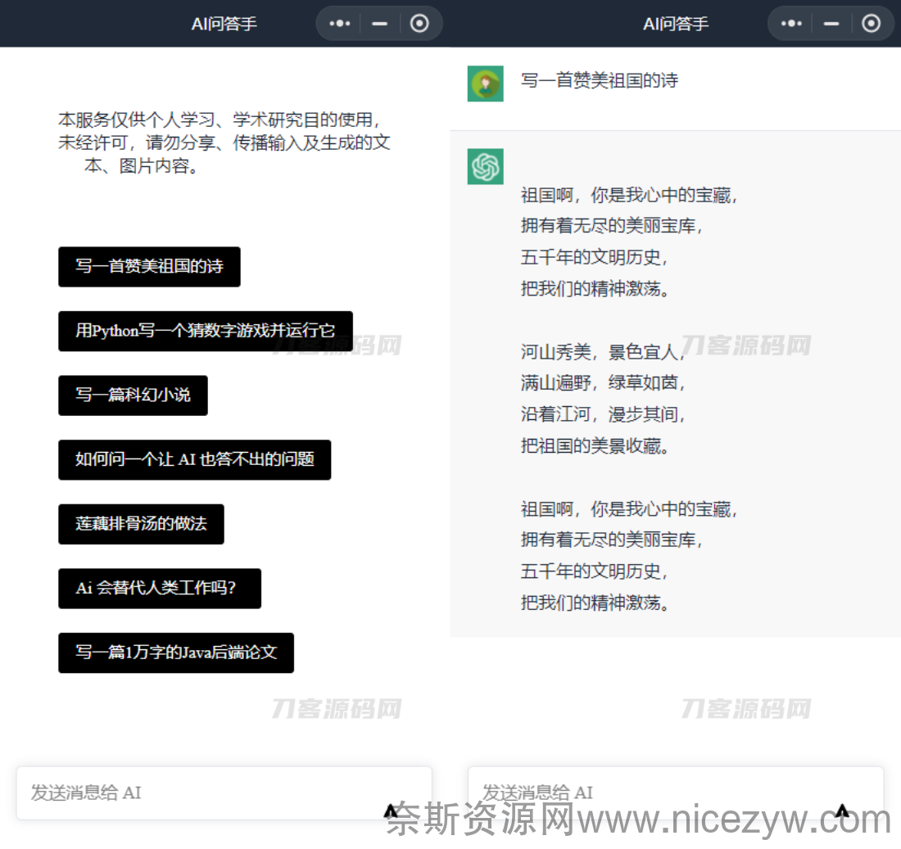Click the user message 写一首赞美祖国的诗 in chat
This screenshot has height=849, width=901.
pos(600,80)
